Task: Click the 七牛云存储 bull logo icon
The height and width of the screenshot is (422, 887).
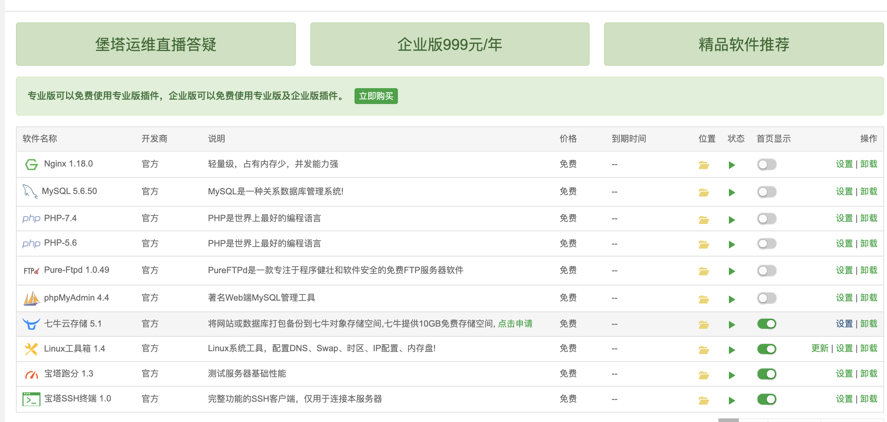Action: (31, 324)
